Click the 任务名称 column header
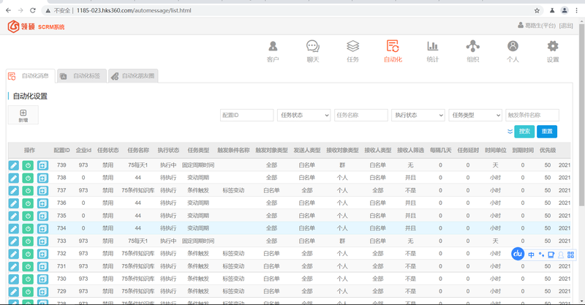Screen dimensions: 585x305 tap(138, 150)
